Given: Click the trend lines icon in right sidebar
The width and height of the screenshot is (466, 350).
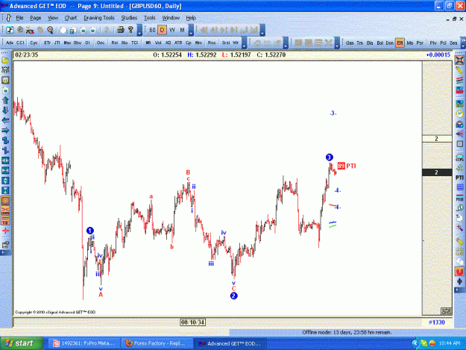Looking at the screenshot, I should [x=459, y=81].
